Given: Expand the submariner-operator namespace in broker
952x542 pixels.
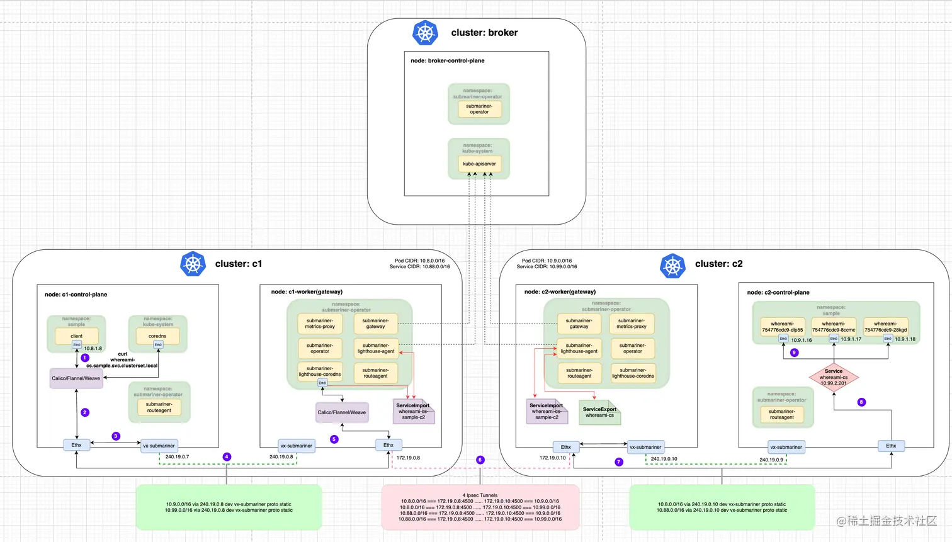Looking at the screenshot, I should click(479, 93).
